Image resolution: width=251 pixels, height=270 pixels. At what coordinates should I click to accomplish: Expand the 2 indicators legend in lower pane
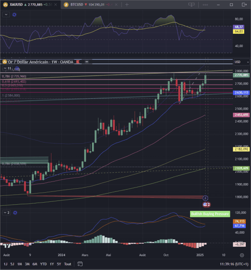click(x=6, y=213)
